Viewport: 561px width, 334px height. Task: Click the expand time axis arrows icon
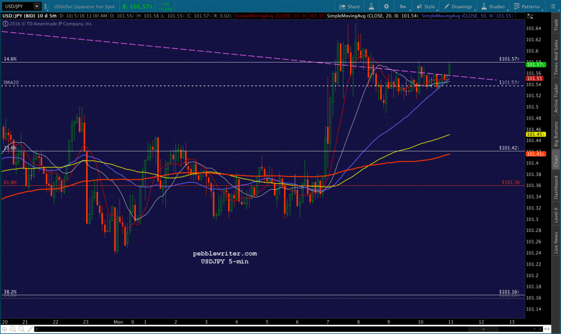pos(547,329)
